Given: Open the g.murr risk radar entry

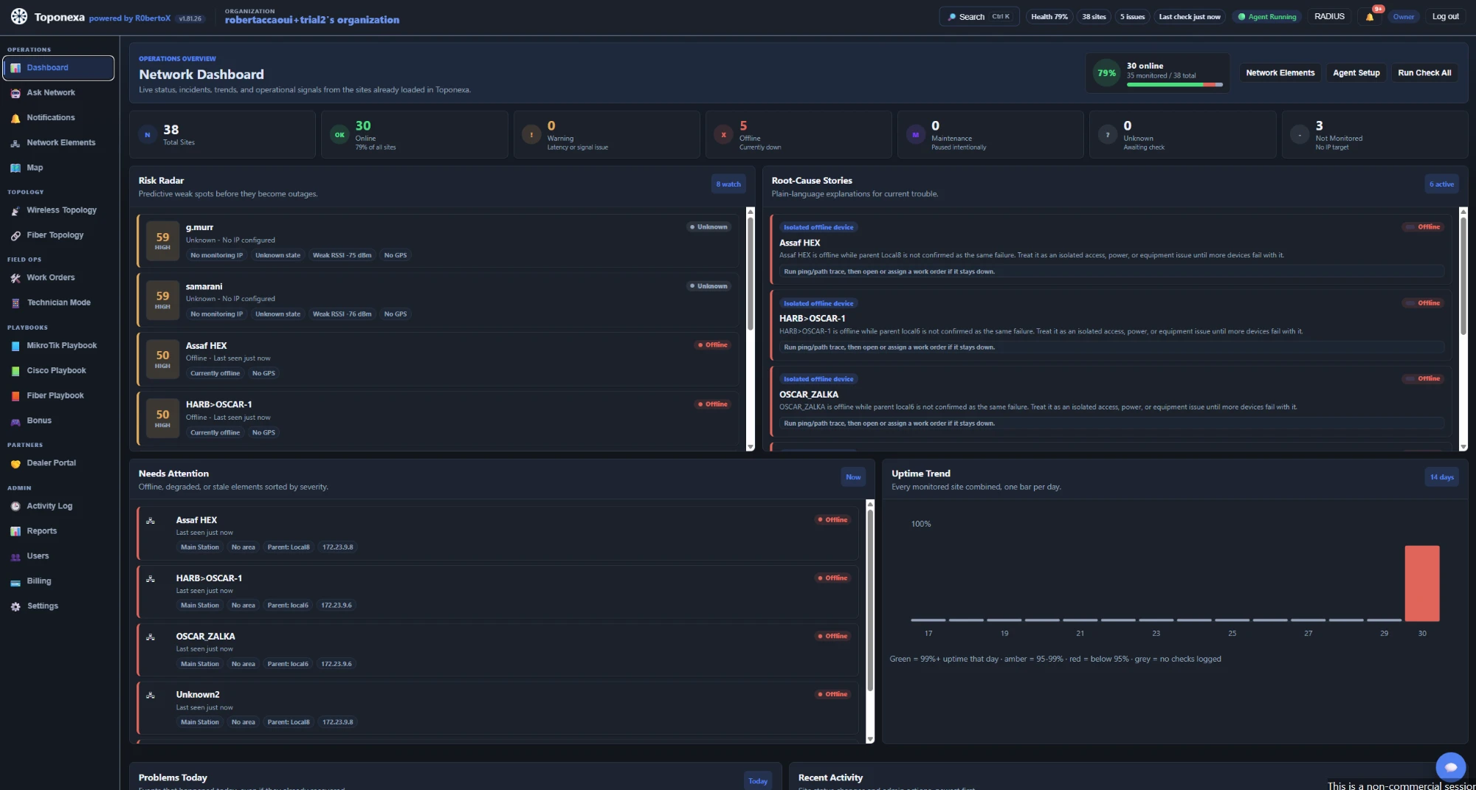Looking at the screenshot, I should click(x=438, y=241).
